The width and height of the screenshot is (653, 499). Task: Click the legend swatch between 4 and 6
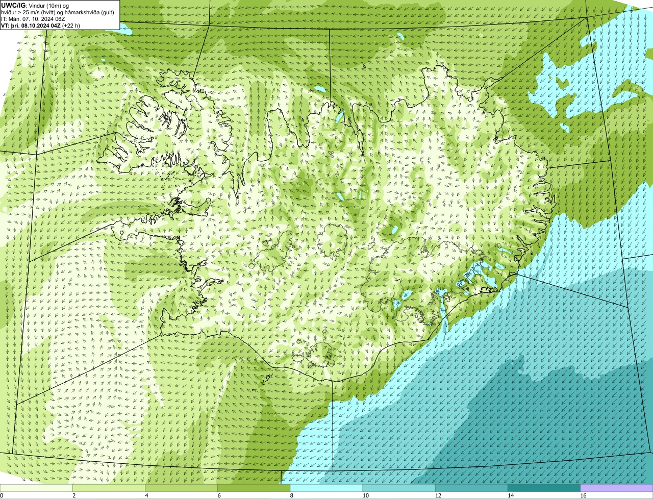181,488
